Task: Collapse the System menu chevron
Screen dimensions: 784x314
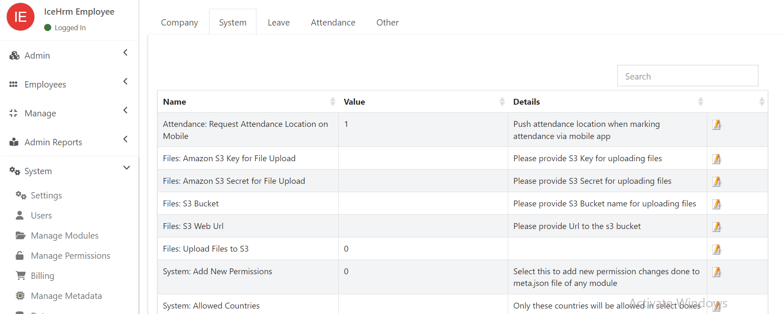Action: pos(126,168)
